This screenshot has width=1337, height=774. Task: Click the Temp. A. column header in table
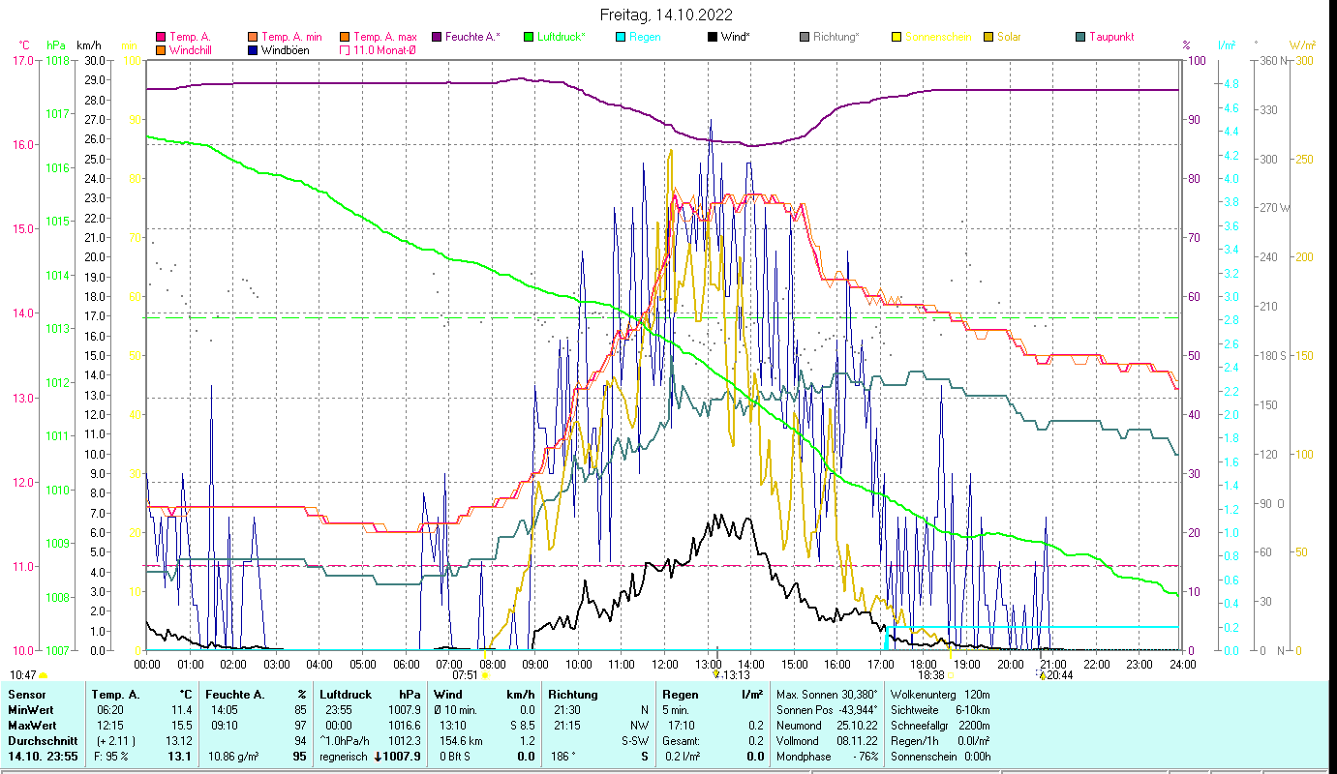click(115, 695)
